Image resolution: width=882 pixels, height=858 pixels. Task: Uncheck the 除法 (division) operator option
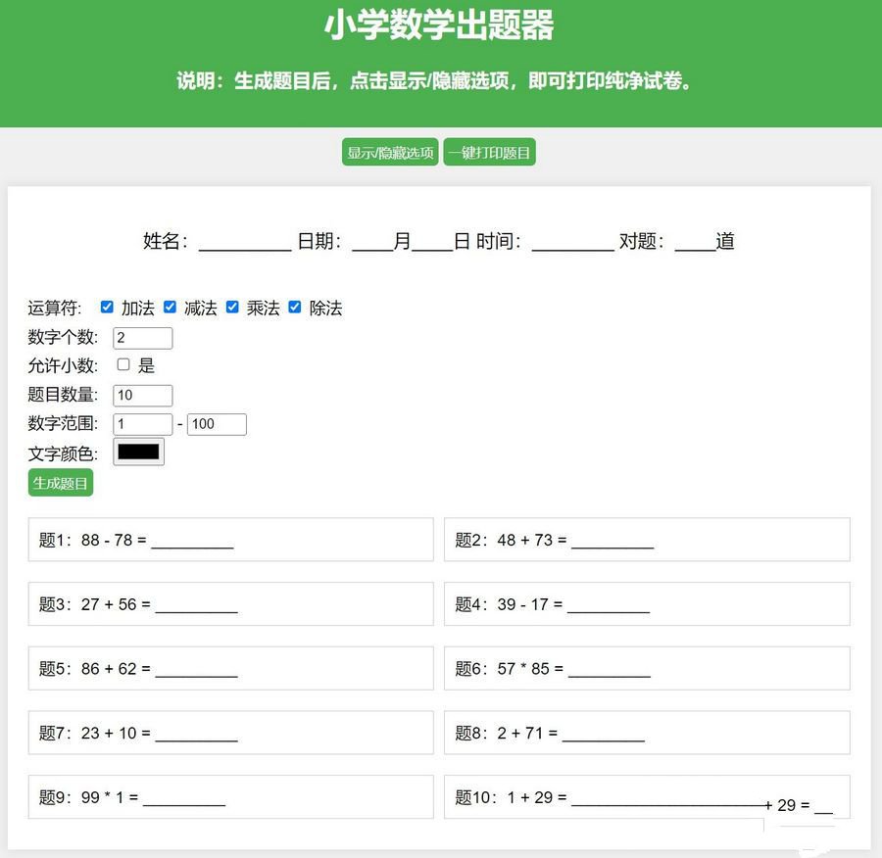295,307
